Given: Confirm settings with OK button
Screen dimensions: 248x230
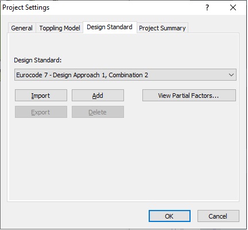Looking at the screenshot, I should (169, 216).
